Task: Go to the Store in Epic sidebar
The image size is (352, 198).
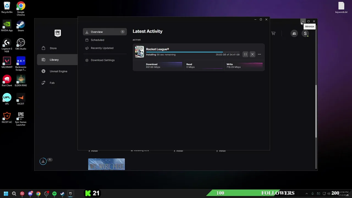Action: point(53,48)
